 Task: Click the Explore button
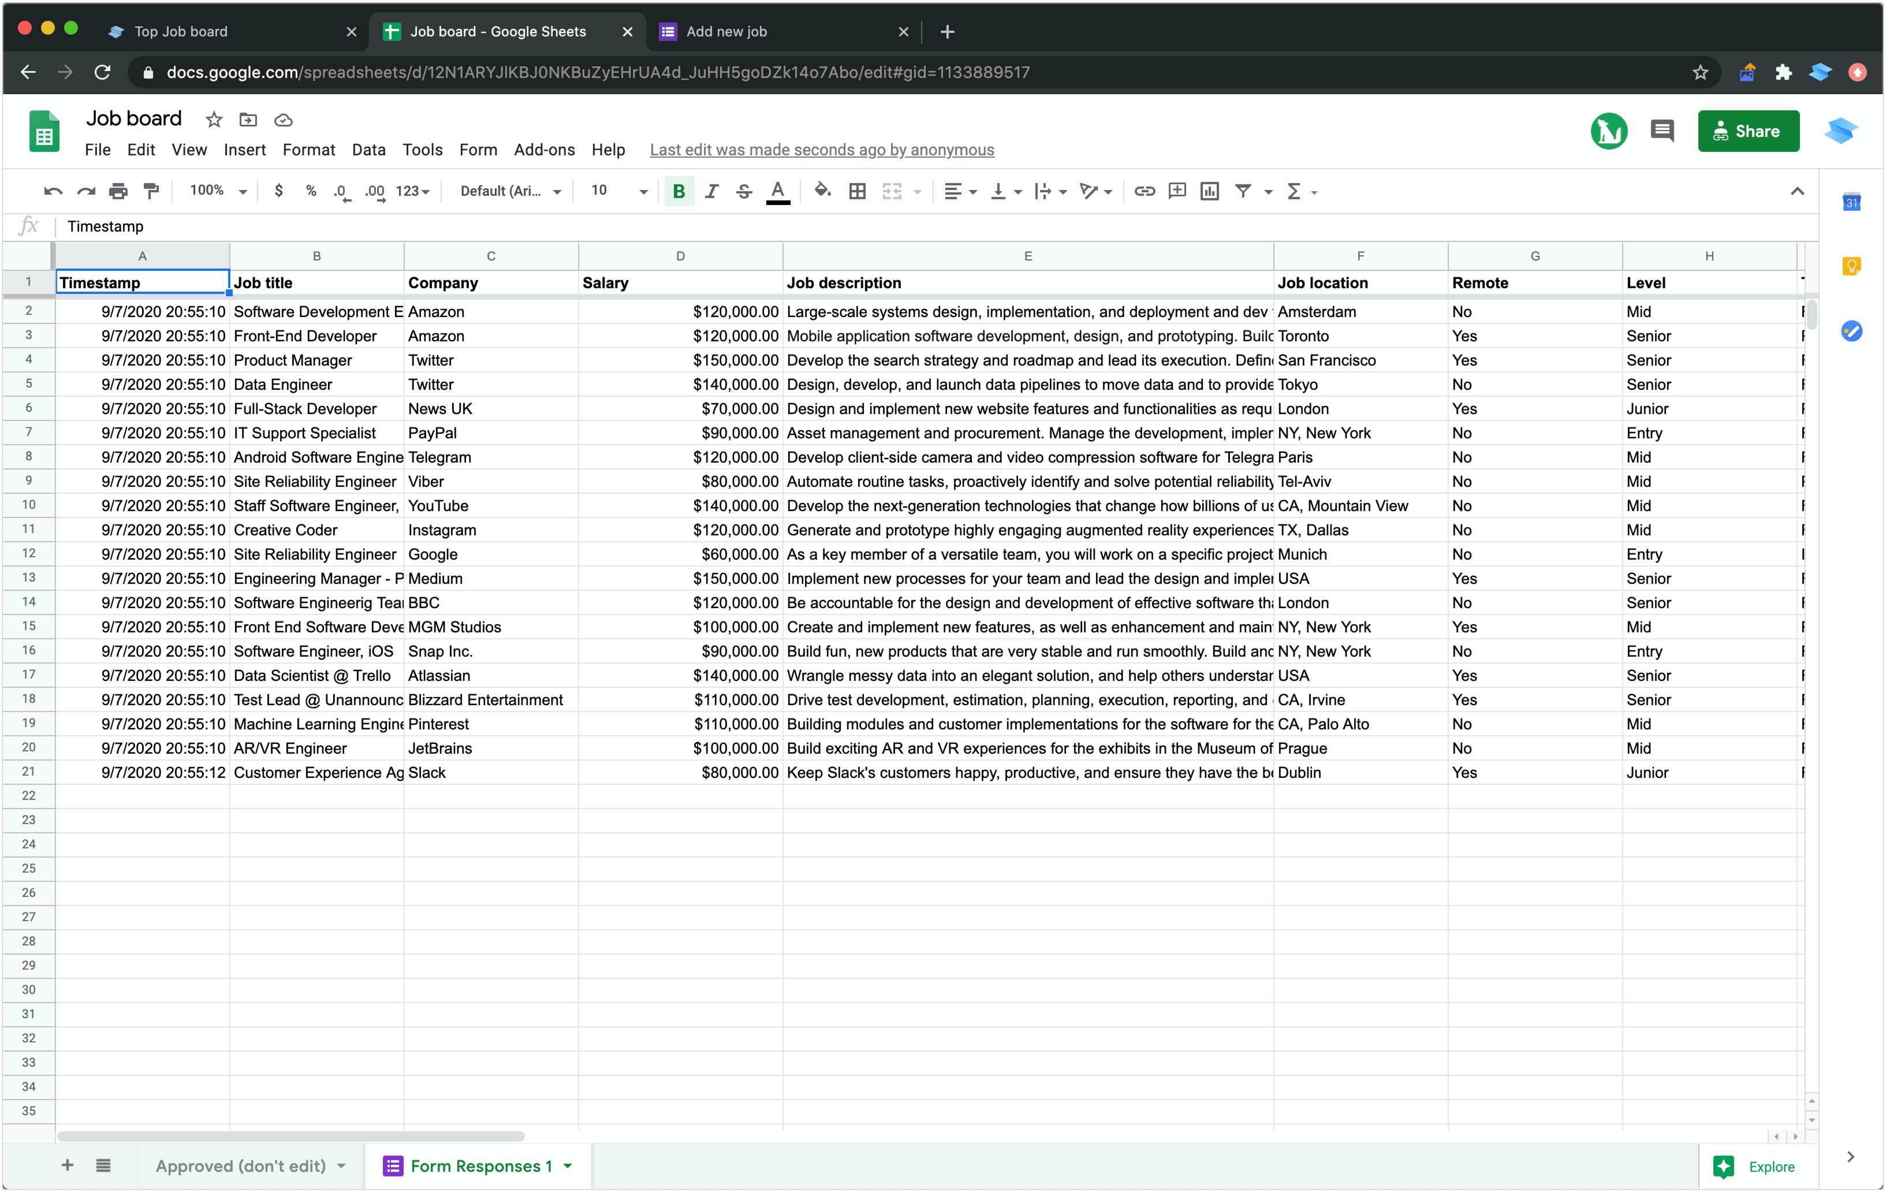click(1754, 1166)
